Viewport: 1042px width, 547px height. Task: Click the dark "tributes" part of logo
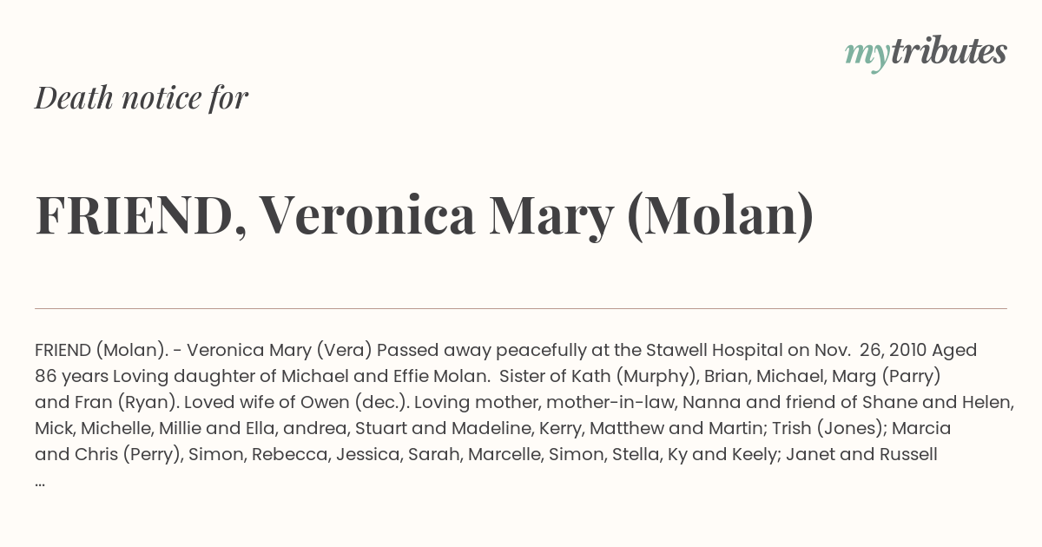pyautogui.click(x=948, y=51)
